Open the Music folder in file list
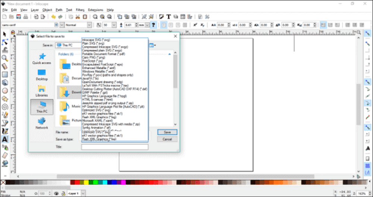 click(x=70, y=106)
